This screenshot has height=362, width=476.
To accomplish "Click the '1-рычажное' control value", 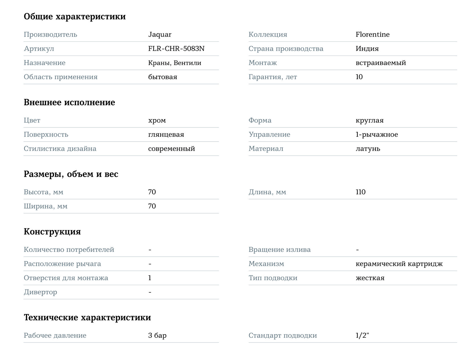I will (x=377, y=135).
